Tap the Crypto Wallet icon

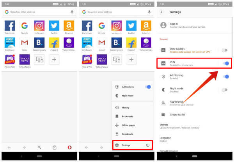pyautogui.click(x=163, y=114)
